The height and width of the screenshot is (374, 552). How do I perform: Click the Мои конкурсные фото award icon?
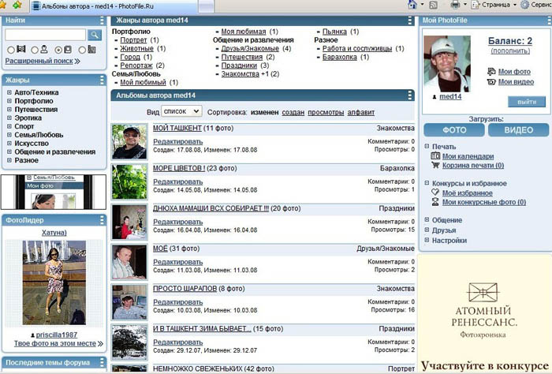click(435, 203)
